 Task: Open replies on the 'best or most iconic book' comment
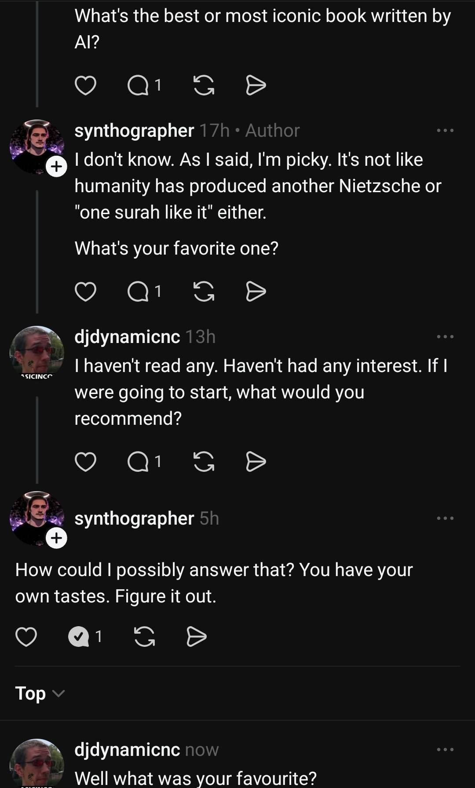coord(144,85)
